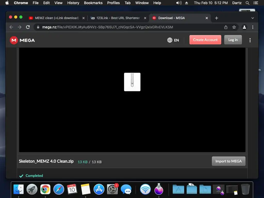Screen dimensions: 264x198
Task: Bookmark this page with star icon
Action: pyautogui.click(x=234, y=27)
